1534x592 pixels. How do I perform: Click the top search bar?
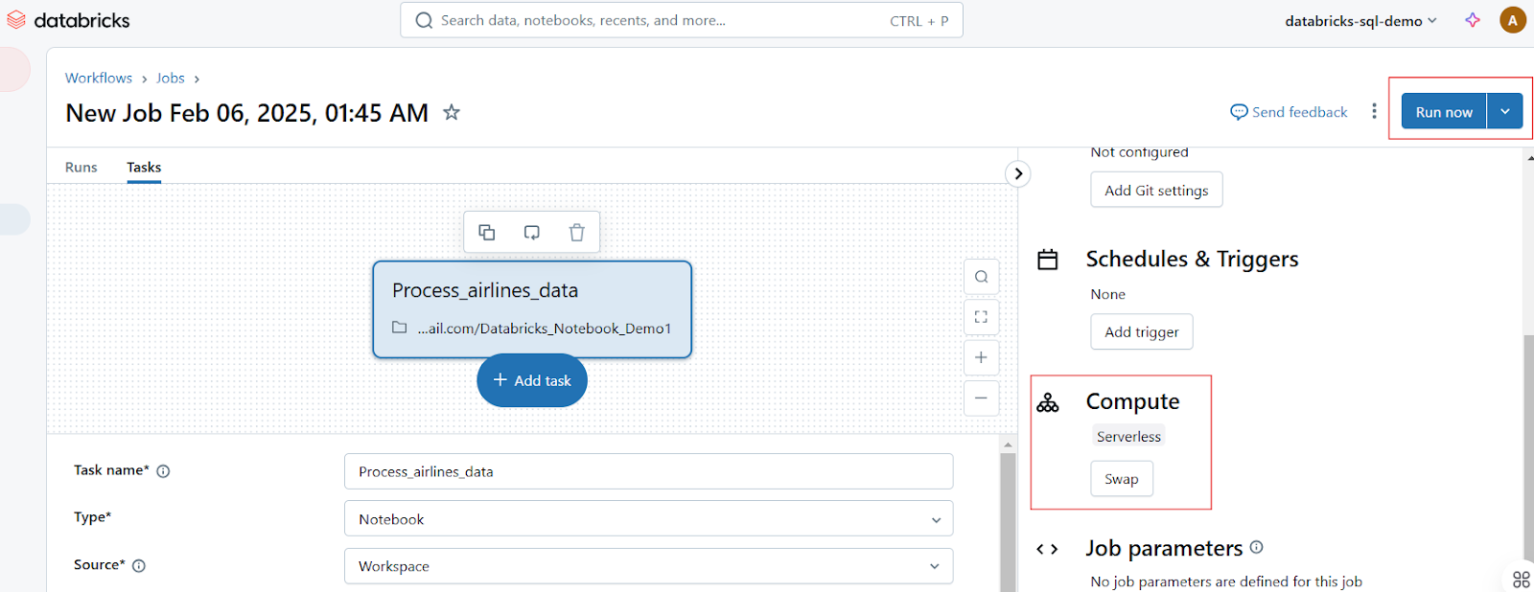[682, 20]
